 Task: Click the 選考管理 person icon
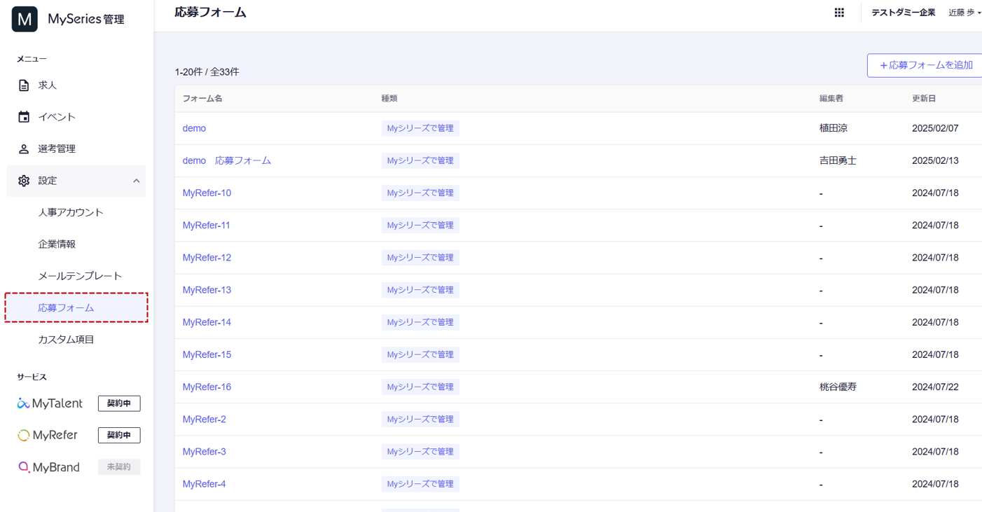point(24,149)
